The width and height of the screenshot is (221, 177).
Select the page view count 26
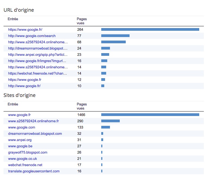tap(79, 152)
